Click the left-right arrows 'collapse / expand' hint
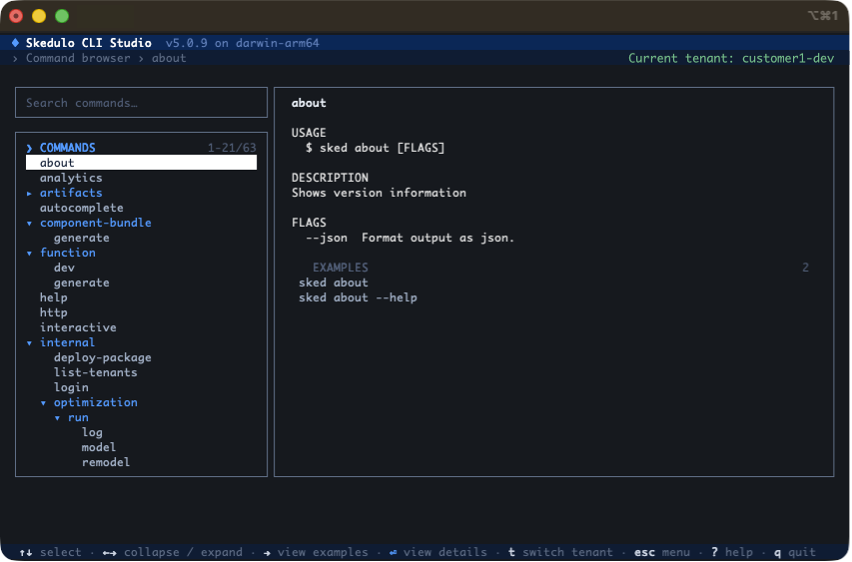This screenshot has width=852, height=562. (x=173, y=553)
